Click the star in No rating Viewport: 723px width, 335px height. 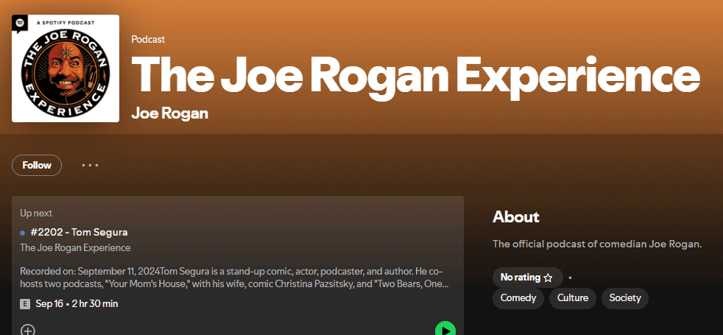[548, 278]
